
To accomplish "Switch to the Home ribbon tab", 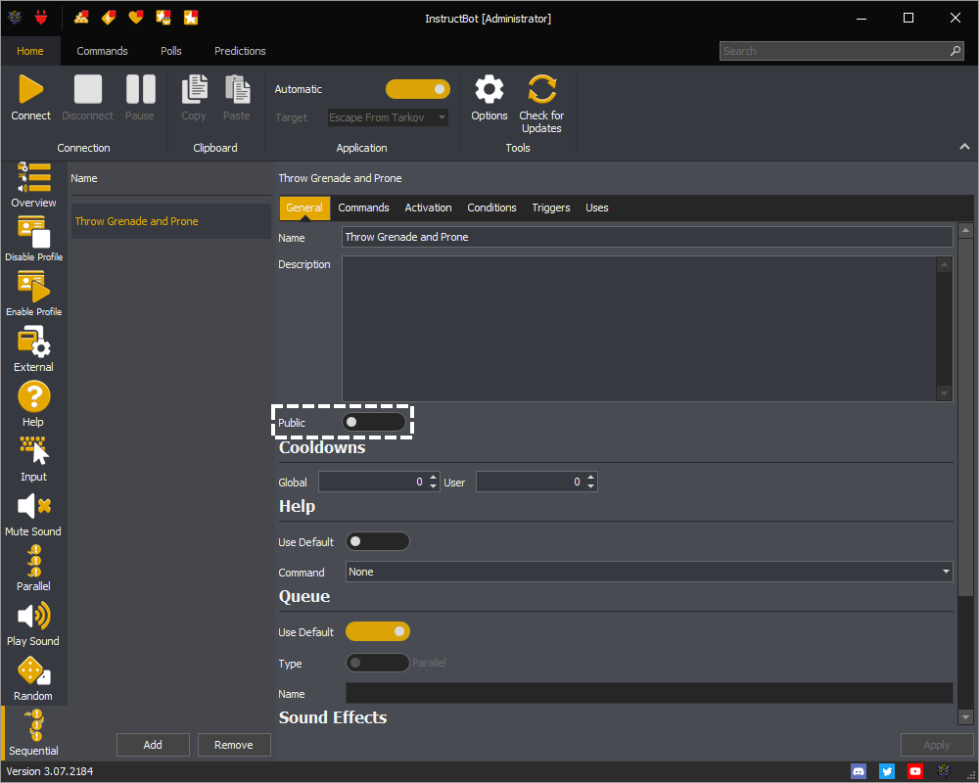I will (30, 51).
